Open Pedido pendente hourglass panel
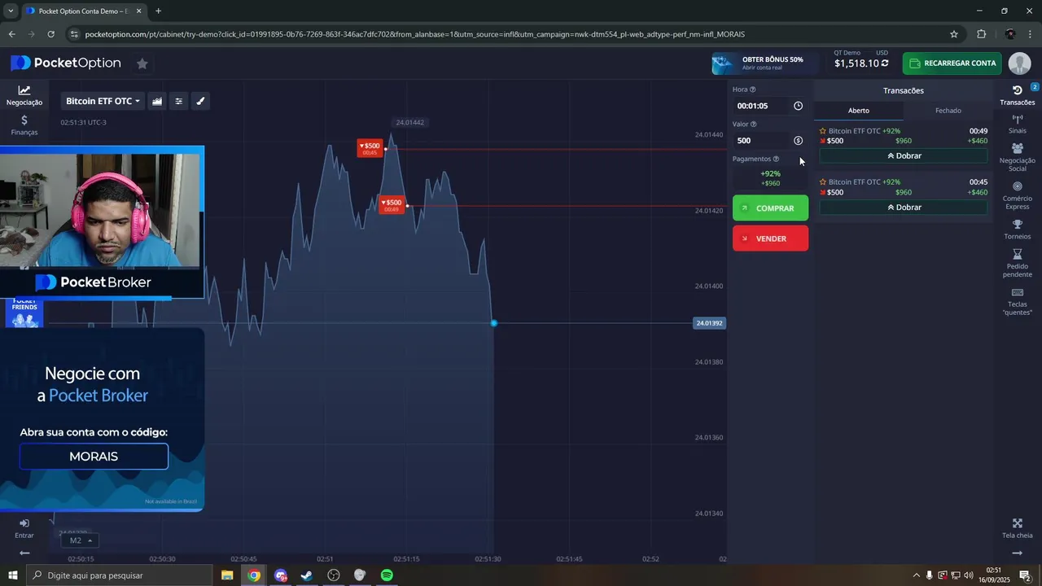This screenshot has width=1042, height=586. pos(1018,264)
